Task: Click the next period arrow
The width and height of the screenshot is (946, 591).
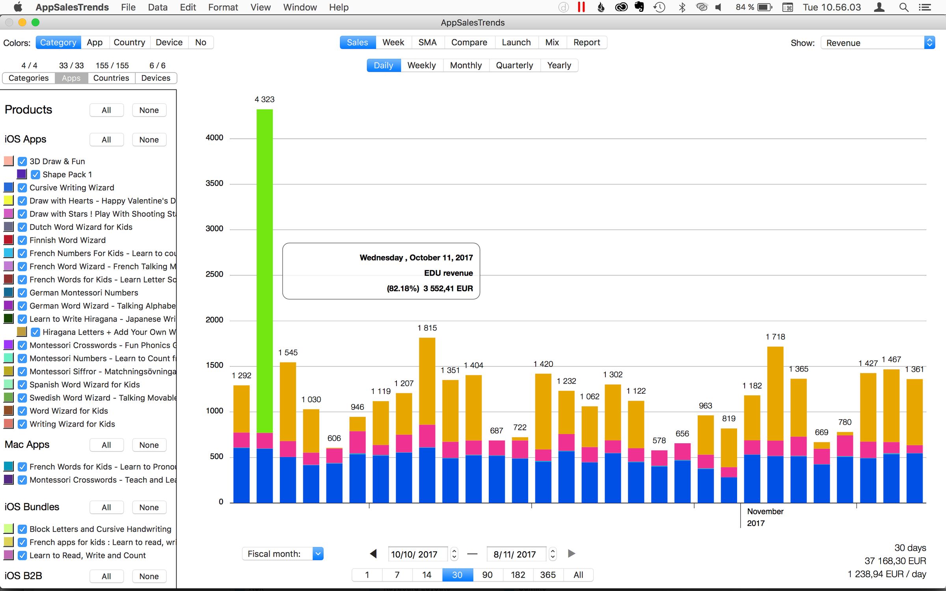Action: [571, 554]
